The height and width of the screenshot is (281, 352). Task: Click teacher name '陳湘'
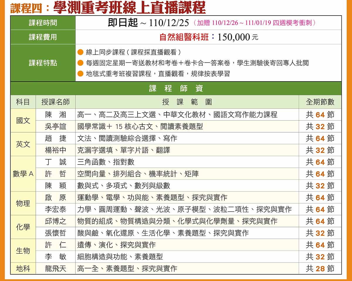[56, 115]
